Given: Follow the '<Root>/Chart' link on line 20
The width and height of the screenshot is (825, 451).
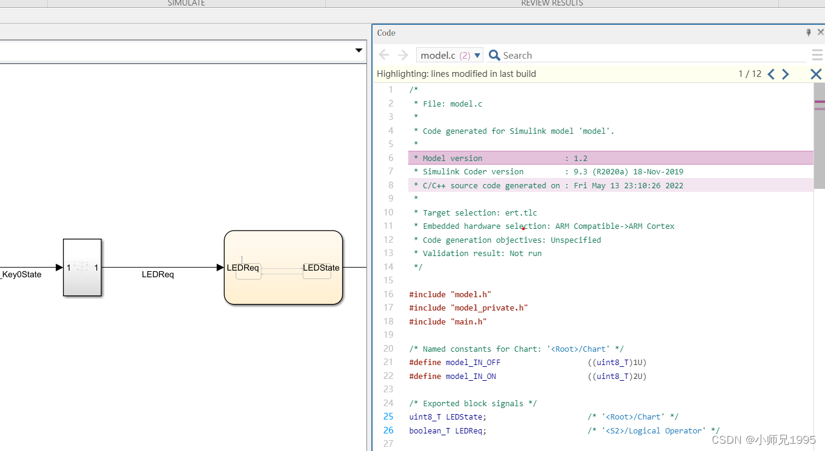Looking at the screenshot, I should coord(580,349).
